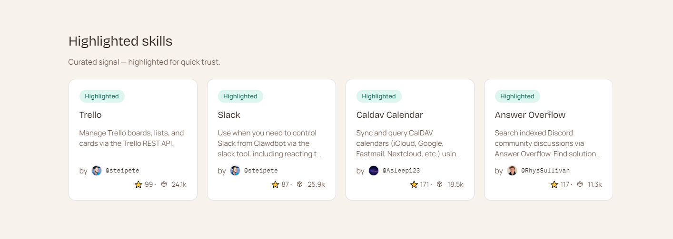Click steipete's avatar on the Slack card
Screen dimensions: 673x239
tap(235, 171)
